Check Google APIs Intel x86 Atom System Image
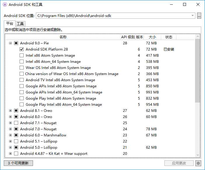The image size is (205, 170). tap(22, 86)
